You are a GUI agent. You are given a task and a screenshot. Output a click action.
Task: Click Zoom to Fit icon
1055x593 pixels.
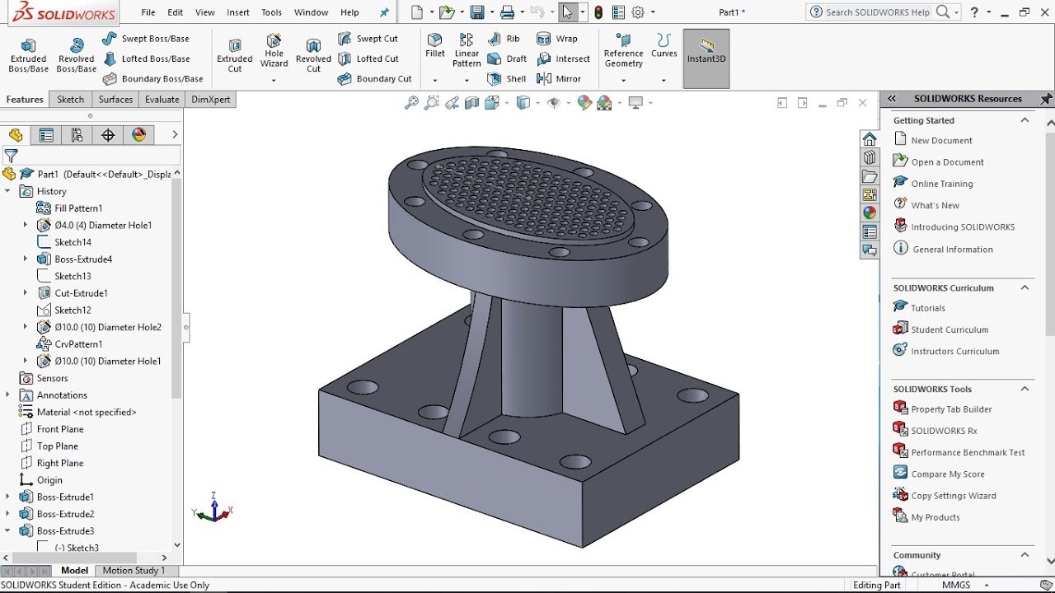tap(412, 103)
